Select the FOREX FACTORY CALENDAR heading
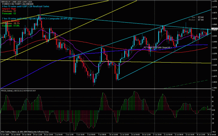 click(x=18, y=4)
